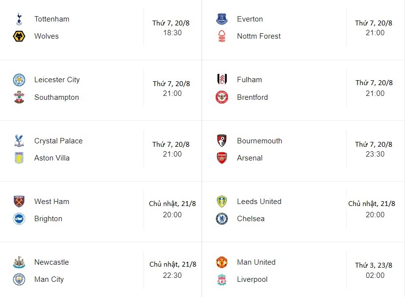
Task: Open the Brighton team name link
Action: point(48,219)
